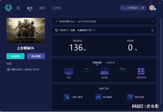Click the monitor icon next to the timer
Image resolution: width=163 pixels, height=112 pixels.
click(x=57, y=30)
